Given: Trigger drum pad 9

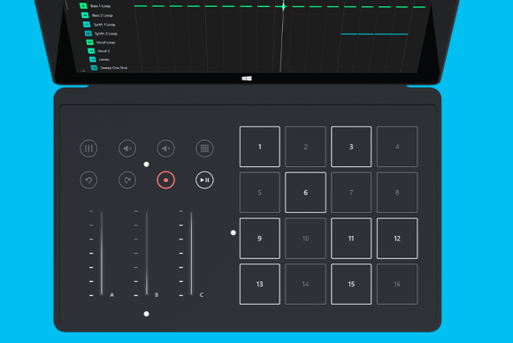Looking at the screenshot, I should tap(260, 239).
